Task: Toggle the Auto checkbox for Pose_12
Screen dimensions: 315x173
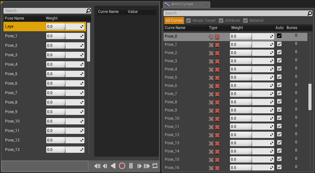Action: pyautogui.click(x=279, y=134)
